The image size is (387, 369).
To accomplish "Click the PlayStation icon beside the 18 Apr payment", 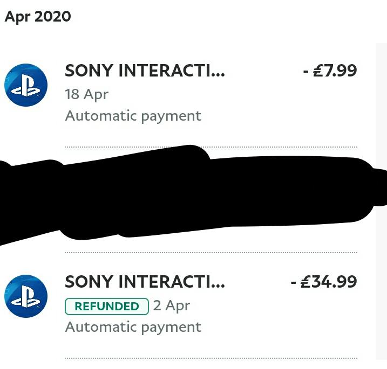I will 26,85.
